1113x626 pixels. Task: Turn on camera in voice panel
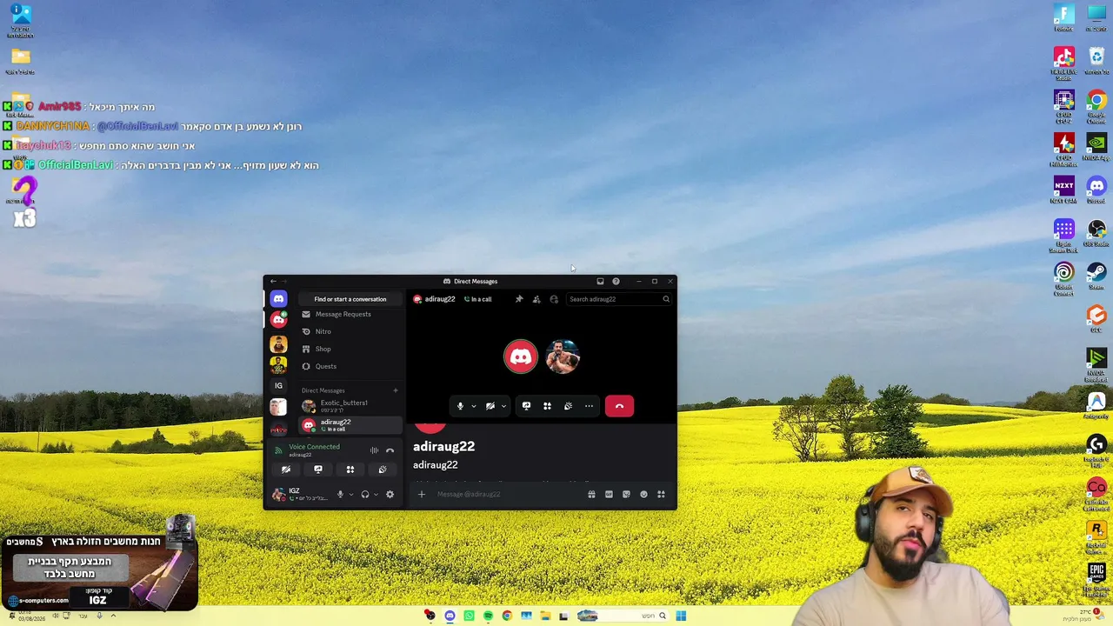286,469
